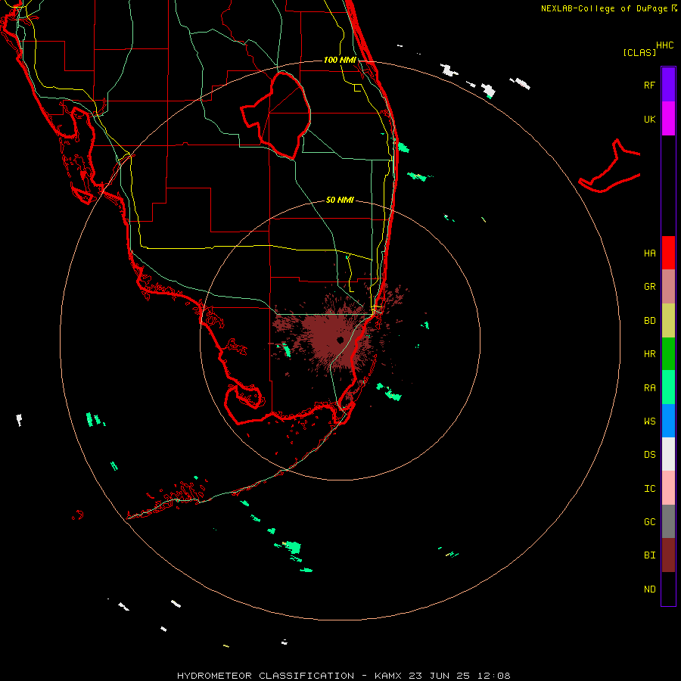Click the blue WS legend swatch

click(x=668, y=421)
